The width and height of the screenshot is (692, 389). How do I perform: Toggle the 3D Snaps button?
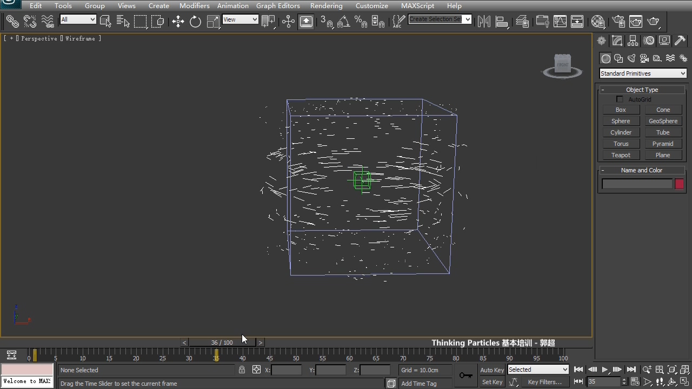pyautogui.click(x=326, y=21)
